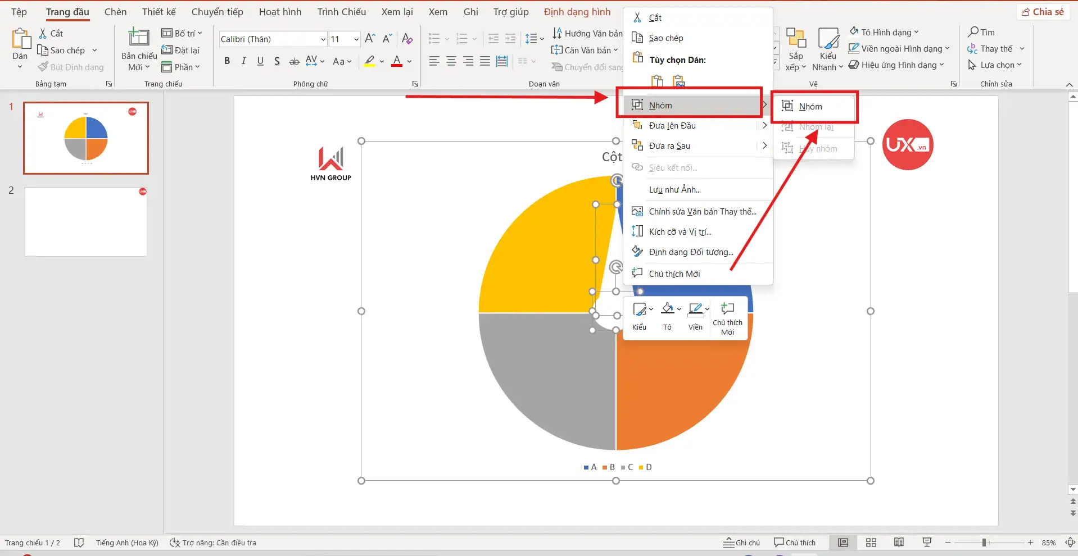
Task: Open the Chèn ribbon tab
Action: pyautogui.click(x=115, y=12)
